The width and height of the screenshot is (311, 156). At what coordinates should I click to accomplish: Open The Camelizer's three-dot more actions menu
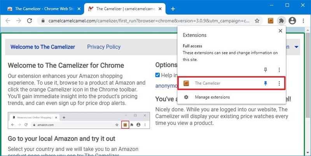[x=279, y=83]
